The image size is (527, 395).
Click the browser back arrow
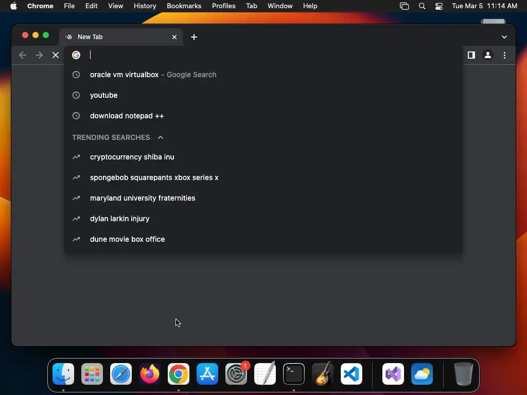(x=23, y=55)
